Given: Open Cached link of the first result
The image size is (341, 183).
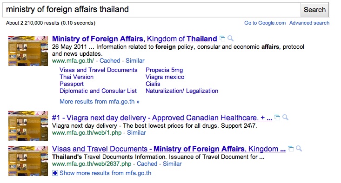Looking at the screenshot, I should click(x=110, y=60).
